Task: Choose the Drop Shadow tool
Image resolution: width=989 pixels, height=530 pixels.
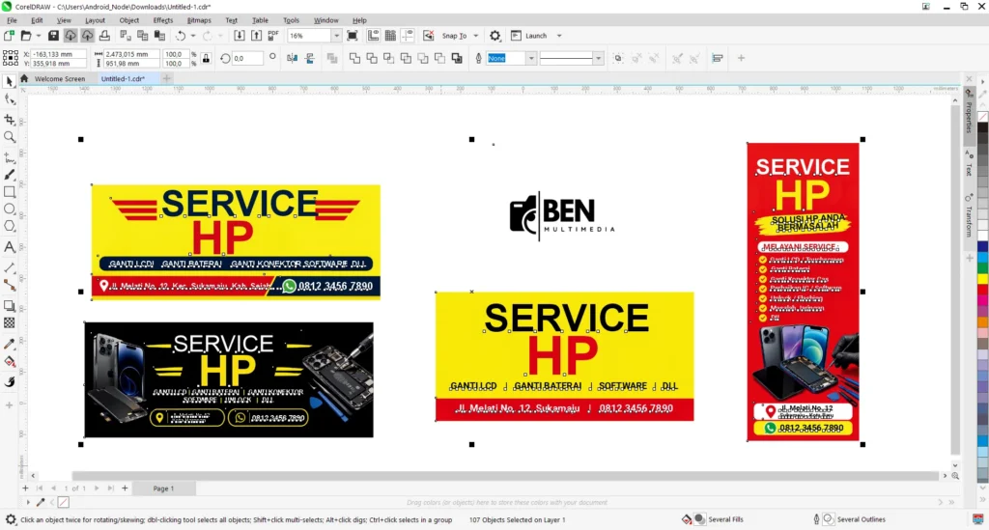Action: click(x=10, y=306)
